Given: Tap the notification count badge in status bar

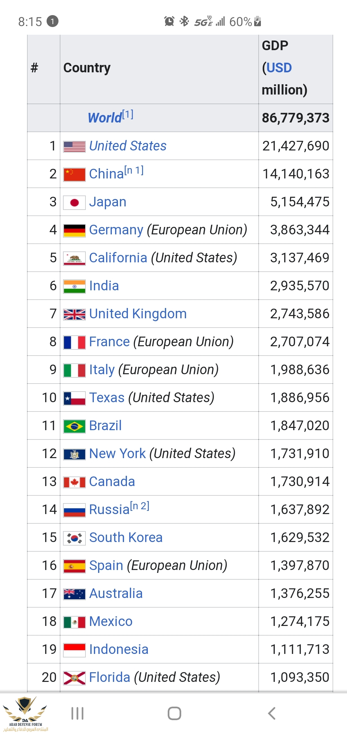Looking at the screenshot, I should point(52,22).
